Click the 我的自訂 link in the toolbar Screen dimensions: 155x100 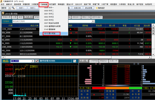[101, 8]
